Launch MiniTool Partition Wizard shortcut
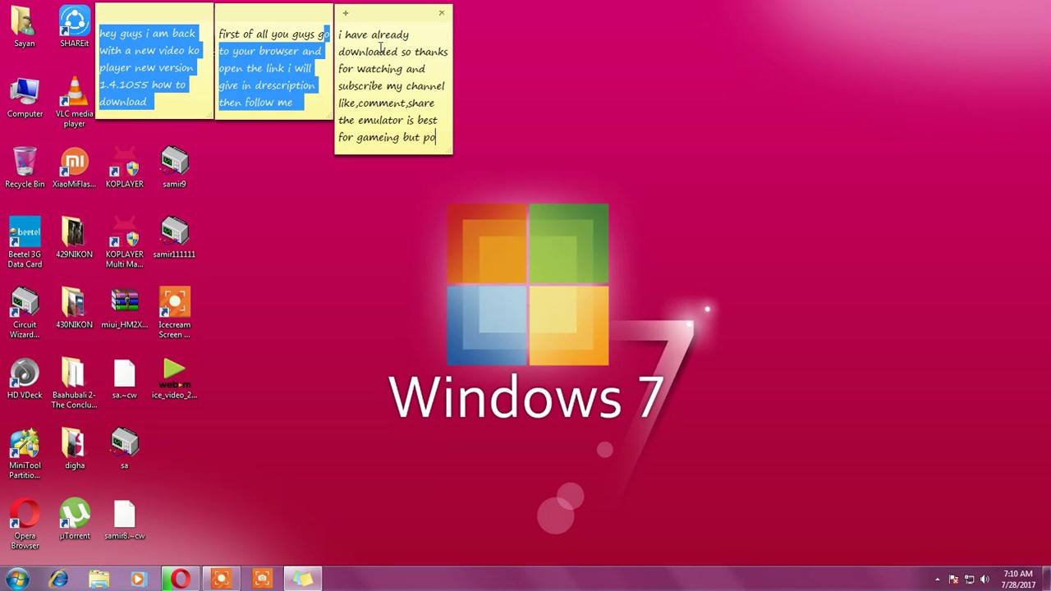1051x591 pixels. click(25, 454)
